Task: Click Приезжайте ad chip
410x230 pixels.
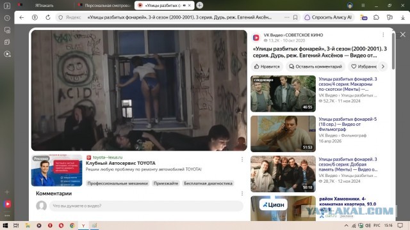Action: [x=166, y=183]
